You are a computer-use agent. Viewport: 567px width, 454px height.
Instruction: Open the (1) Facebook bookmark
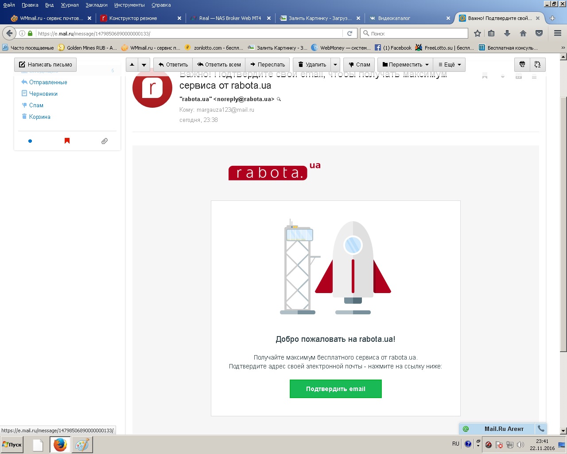(393, 48)
